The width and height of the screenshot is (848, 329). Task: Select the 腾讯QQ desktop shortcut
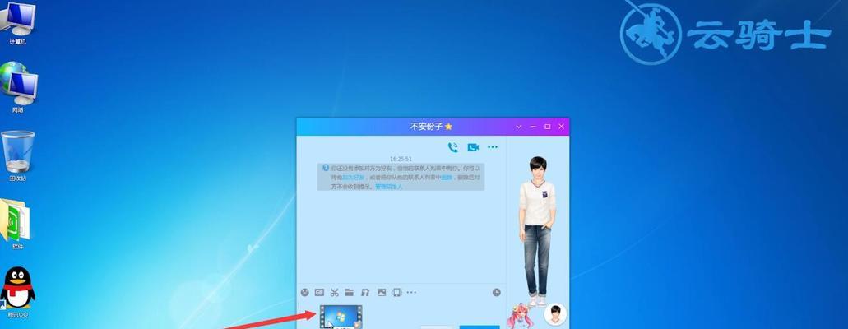point(17,292)
